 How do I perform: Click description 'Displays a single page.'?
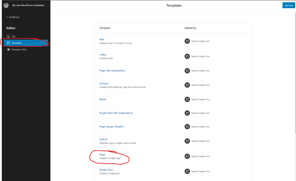110,158
